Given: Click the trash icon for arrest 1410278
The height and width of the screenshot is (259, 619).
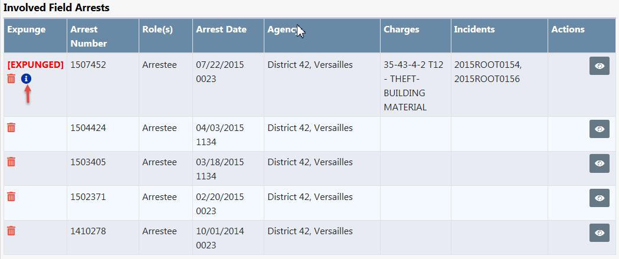Looking at the screenshot, I should (11, 231).
